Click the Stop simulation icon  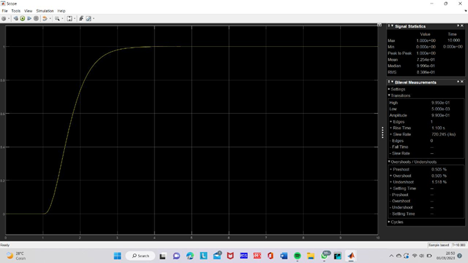36,19
